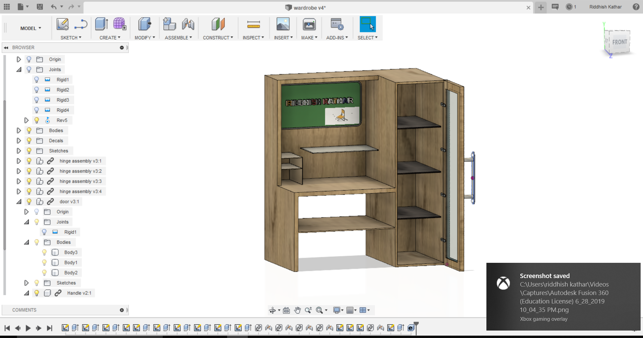
Task: Click the Redo arrow
Action: [71, 7]
